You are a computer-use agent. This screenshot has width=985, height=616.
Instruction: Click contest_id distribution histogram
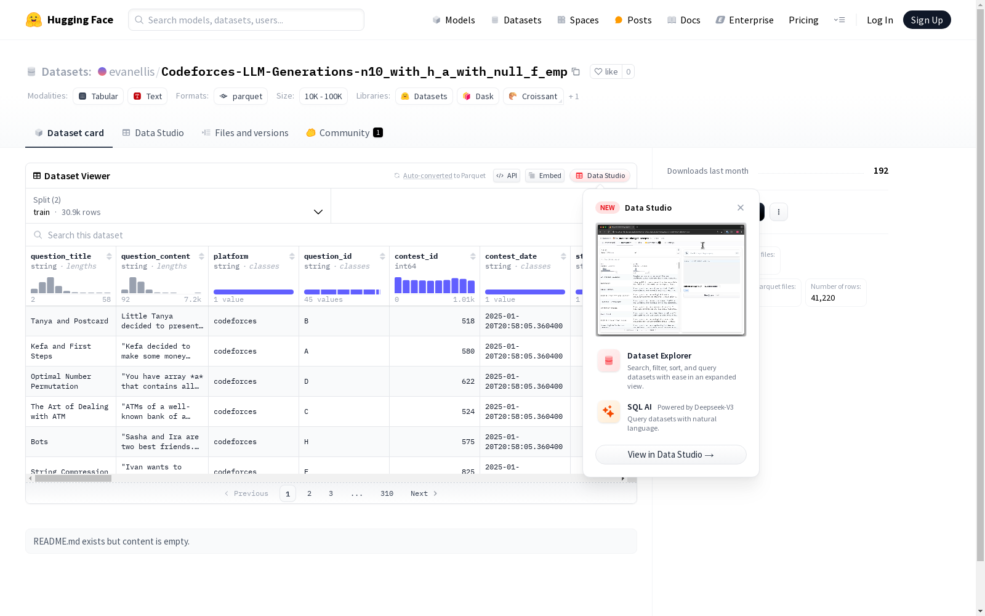point(435,285)
